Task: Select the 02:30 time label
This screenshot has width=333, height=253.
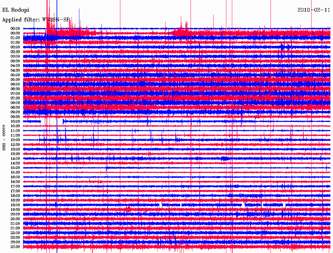Action: 15,52
